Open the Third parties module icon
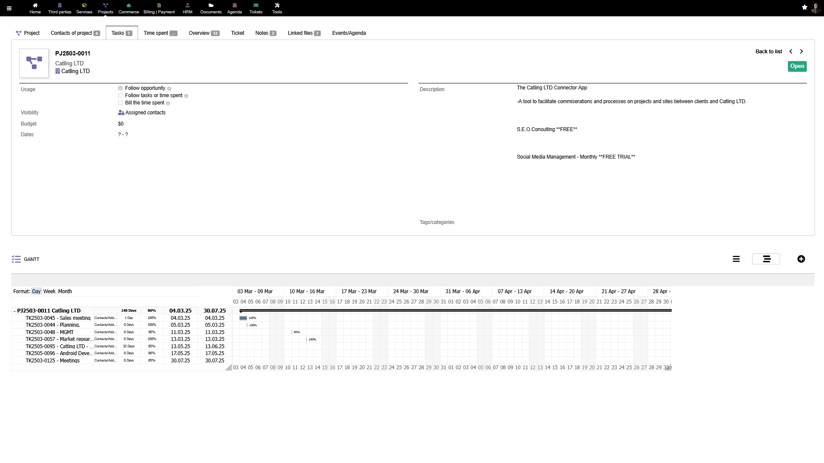This screenshot has height=463, width=824. tap(59, 6)
